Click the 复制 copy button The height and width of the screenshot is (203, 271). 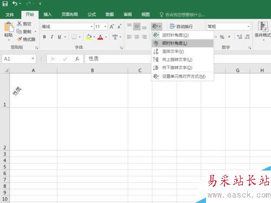(24, 31)
